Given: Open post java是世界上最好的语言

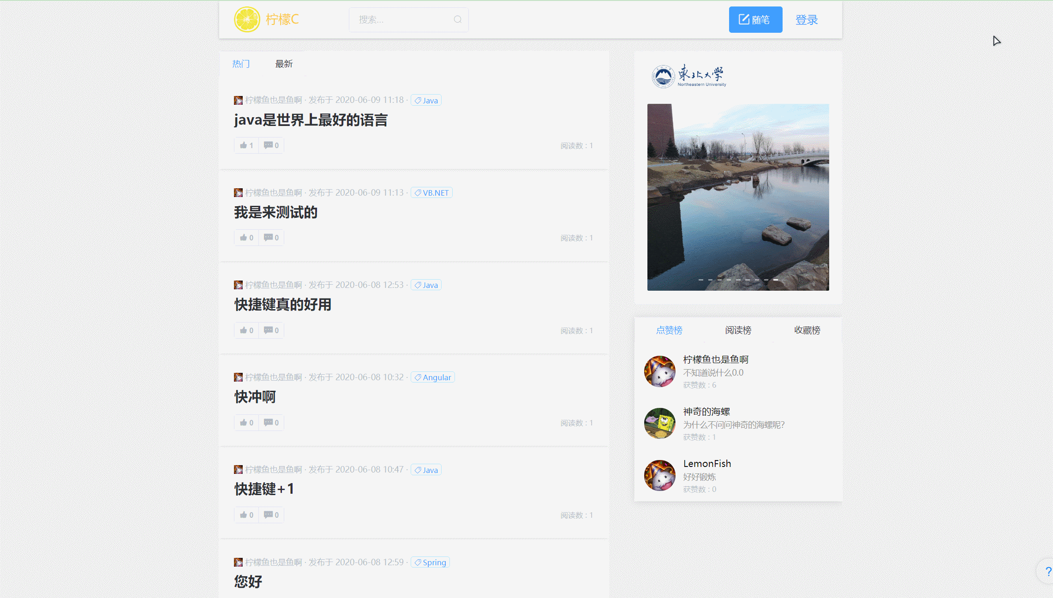Looking at the screenshot, I should click(x=311, y=120).
